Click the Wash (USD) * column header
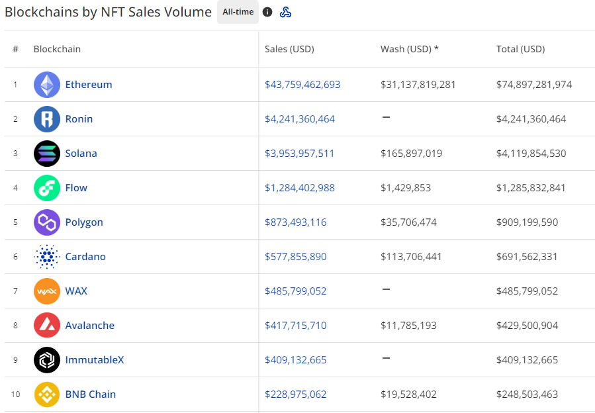 [410, 49]
